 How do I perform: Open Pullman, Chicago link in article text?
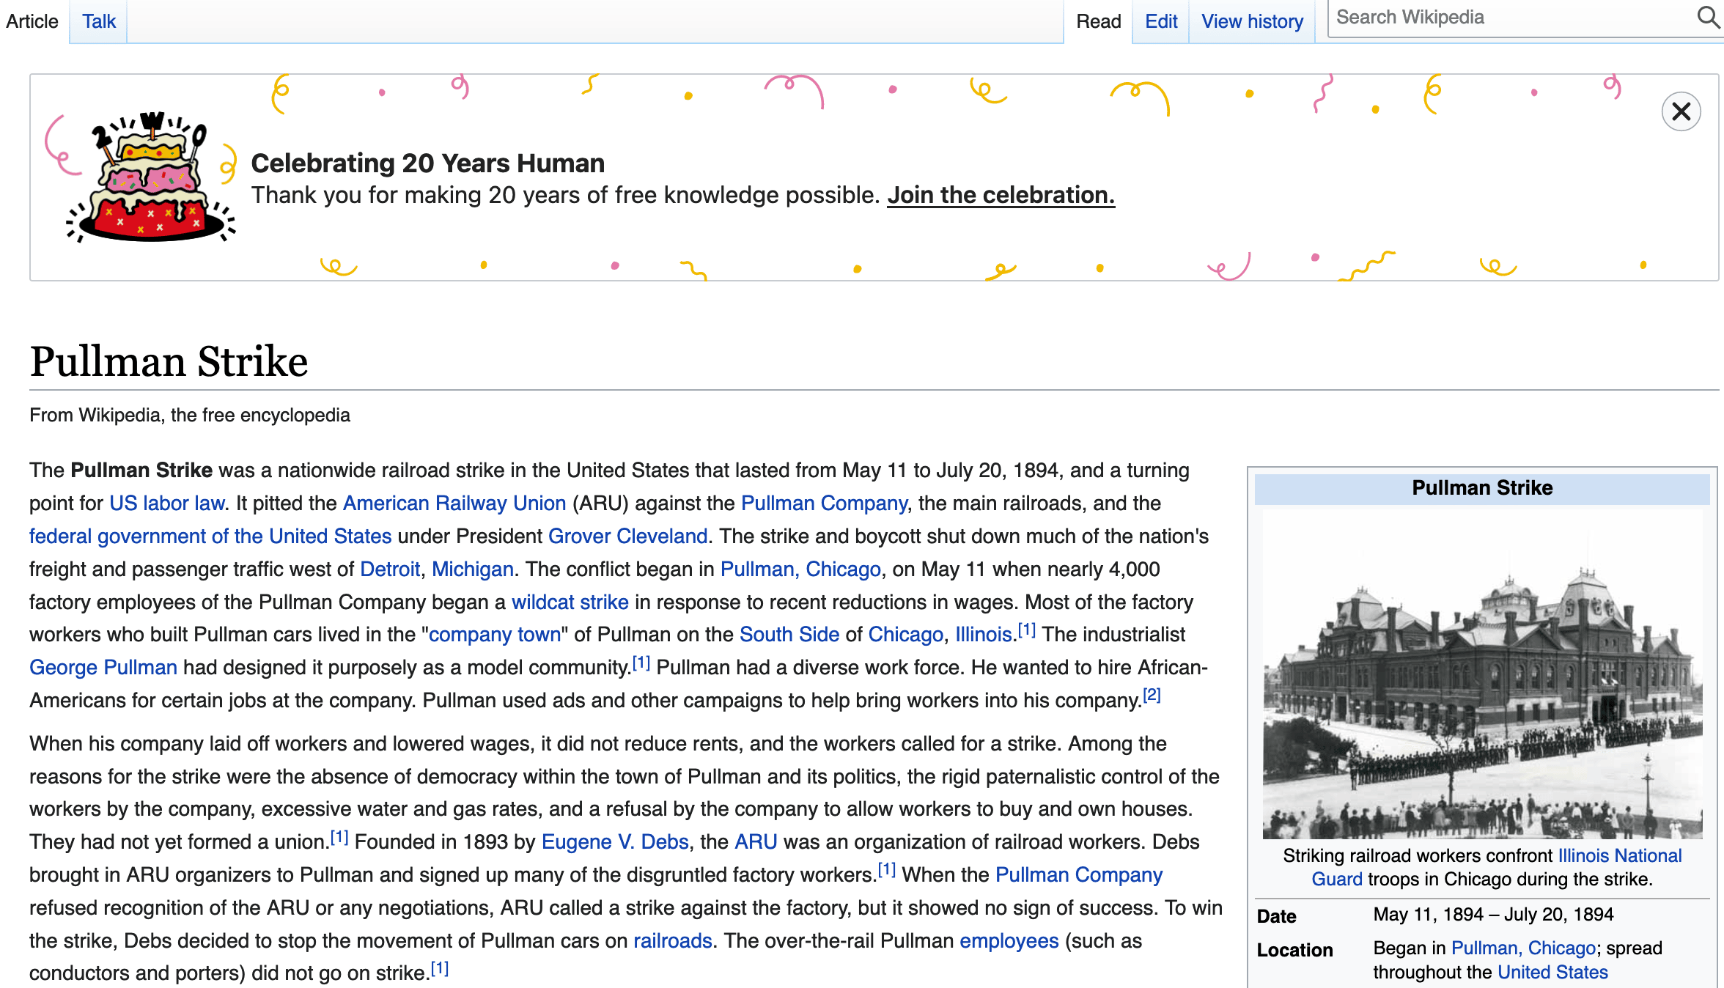coord(801,569)
